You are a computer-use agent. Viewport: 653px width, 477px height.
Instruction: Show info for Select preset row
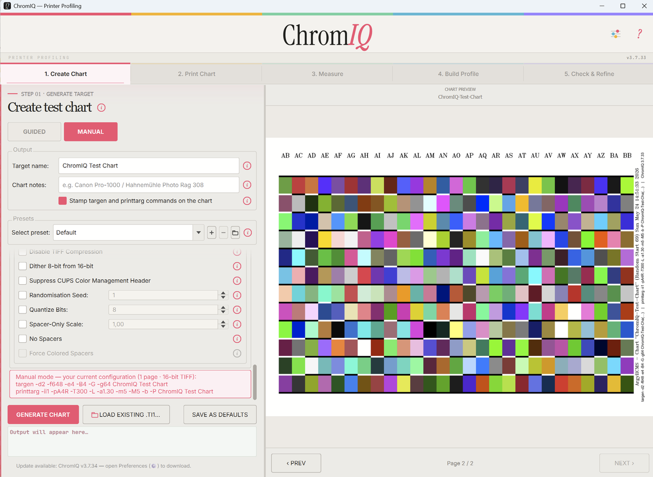click(248, 233)
